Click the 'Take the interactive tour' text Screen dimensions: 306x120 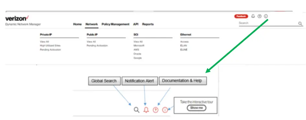[x=196, y=102]
